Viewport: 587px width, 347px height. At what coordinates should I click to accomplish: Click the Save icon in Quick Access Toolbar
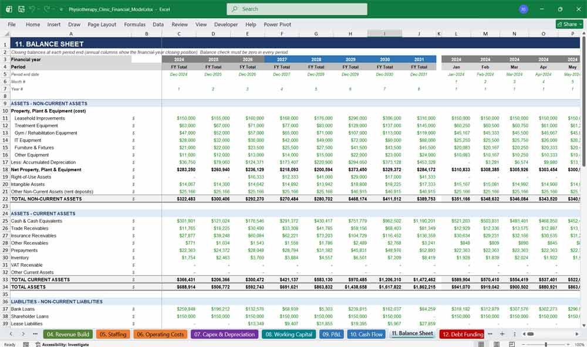[21, 9]
